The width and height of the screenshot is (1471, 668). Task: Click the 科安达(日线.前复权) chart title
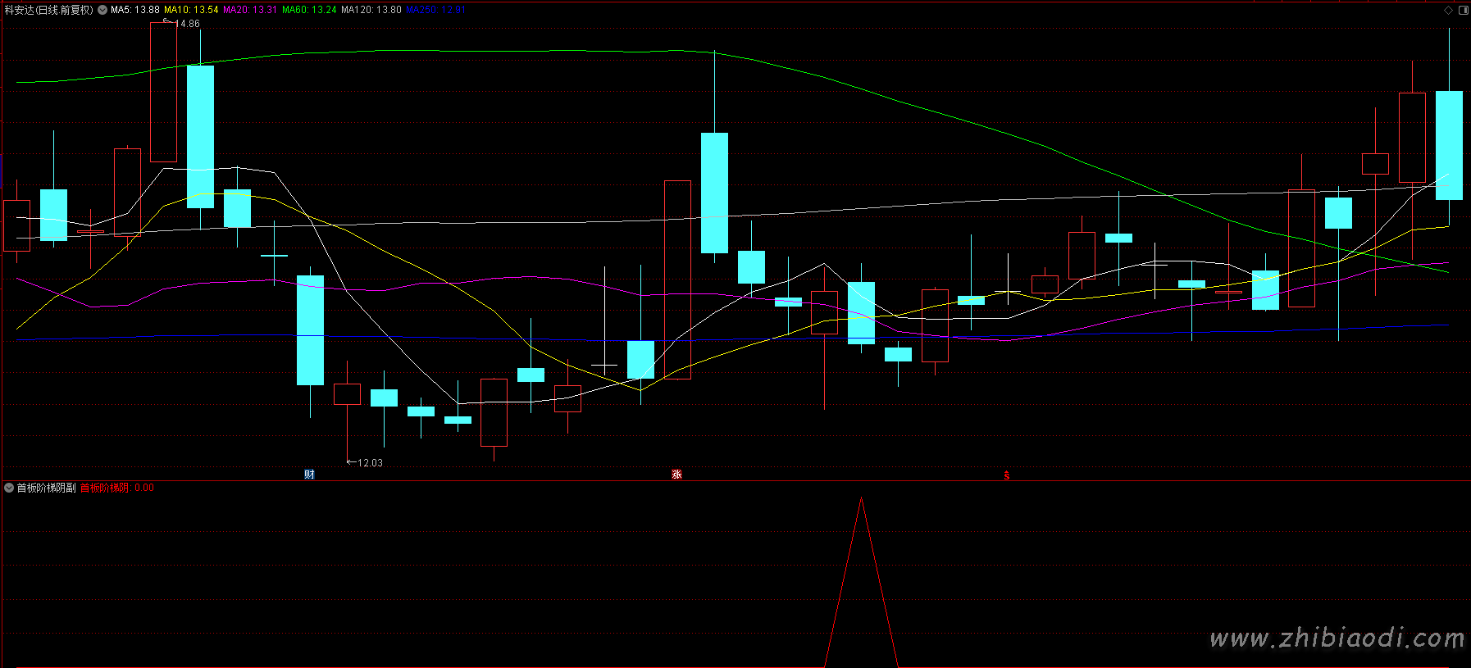pos(49,10)
